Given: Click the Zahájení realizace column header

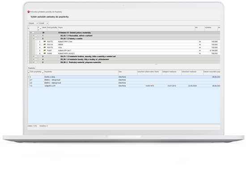Looking at the screenshot, I should pos(172,73).
